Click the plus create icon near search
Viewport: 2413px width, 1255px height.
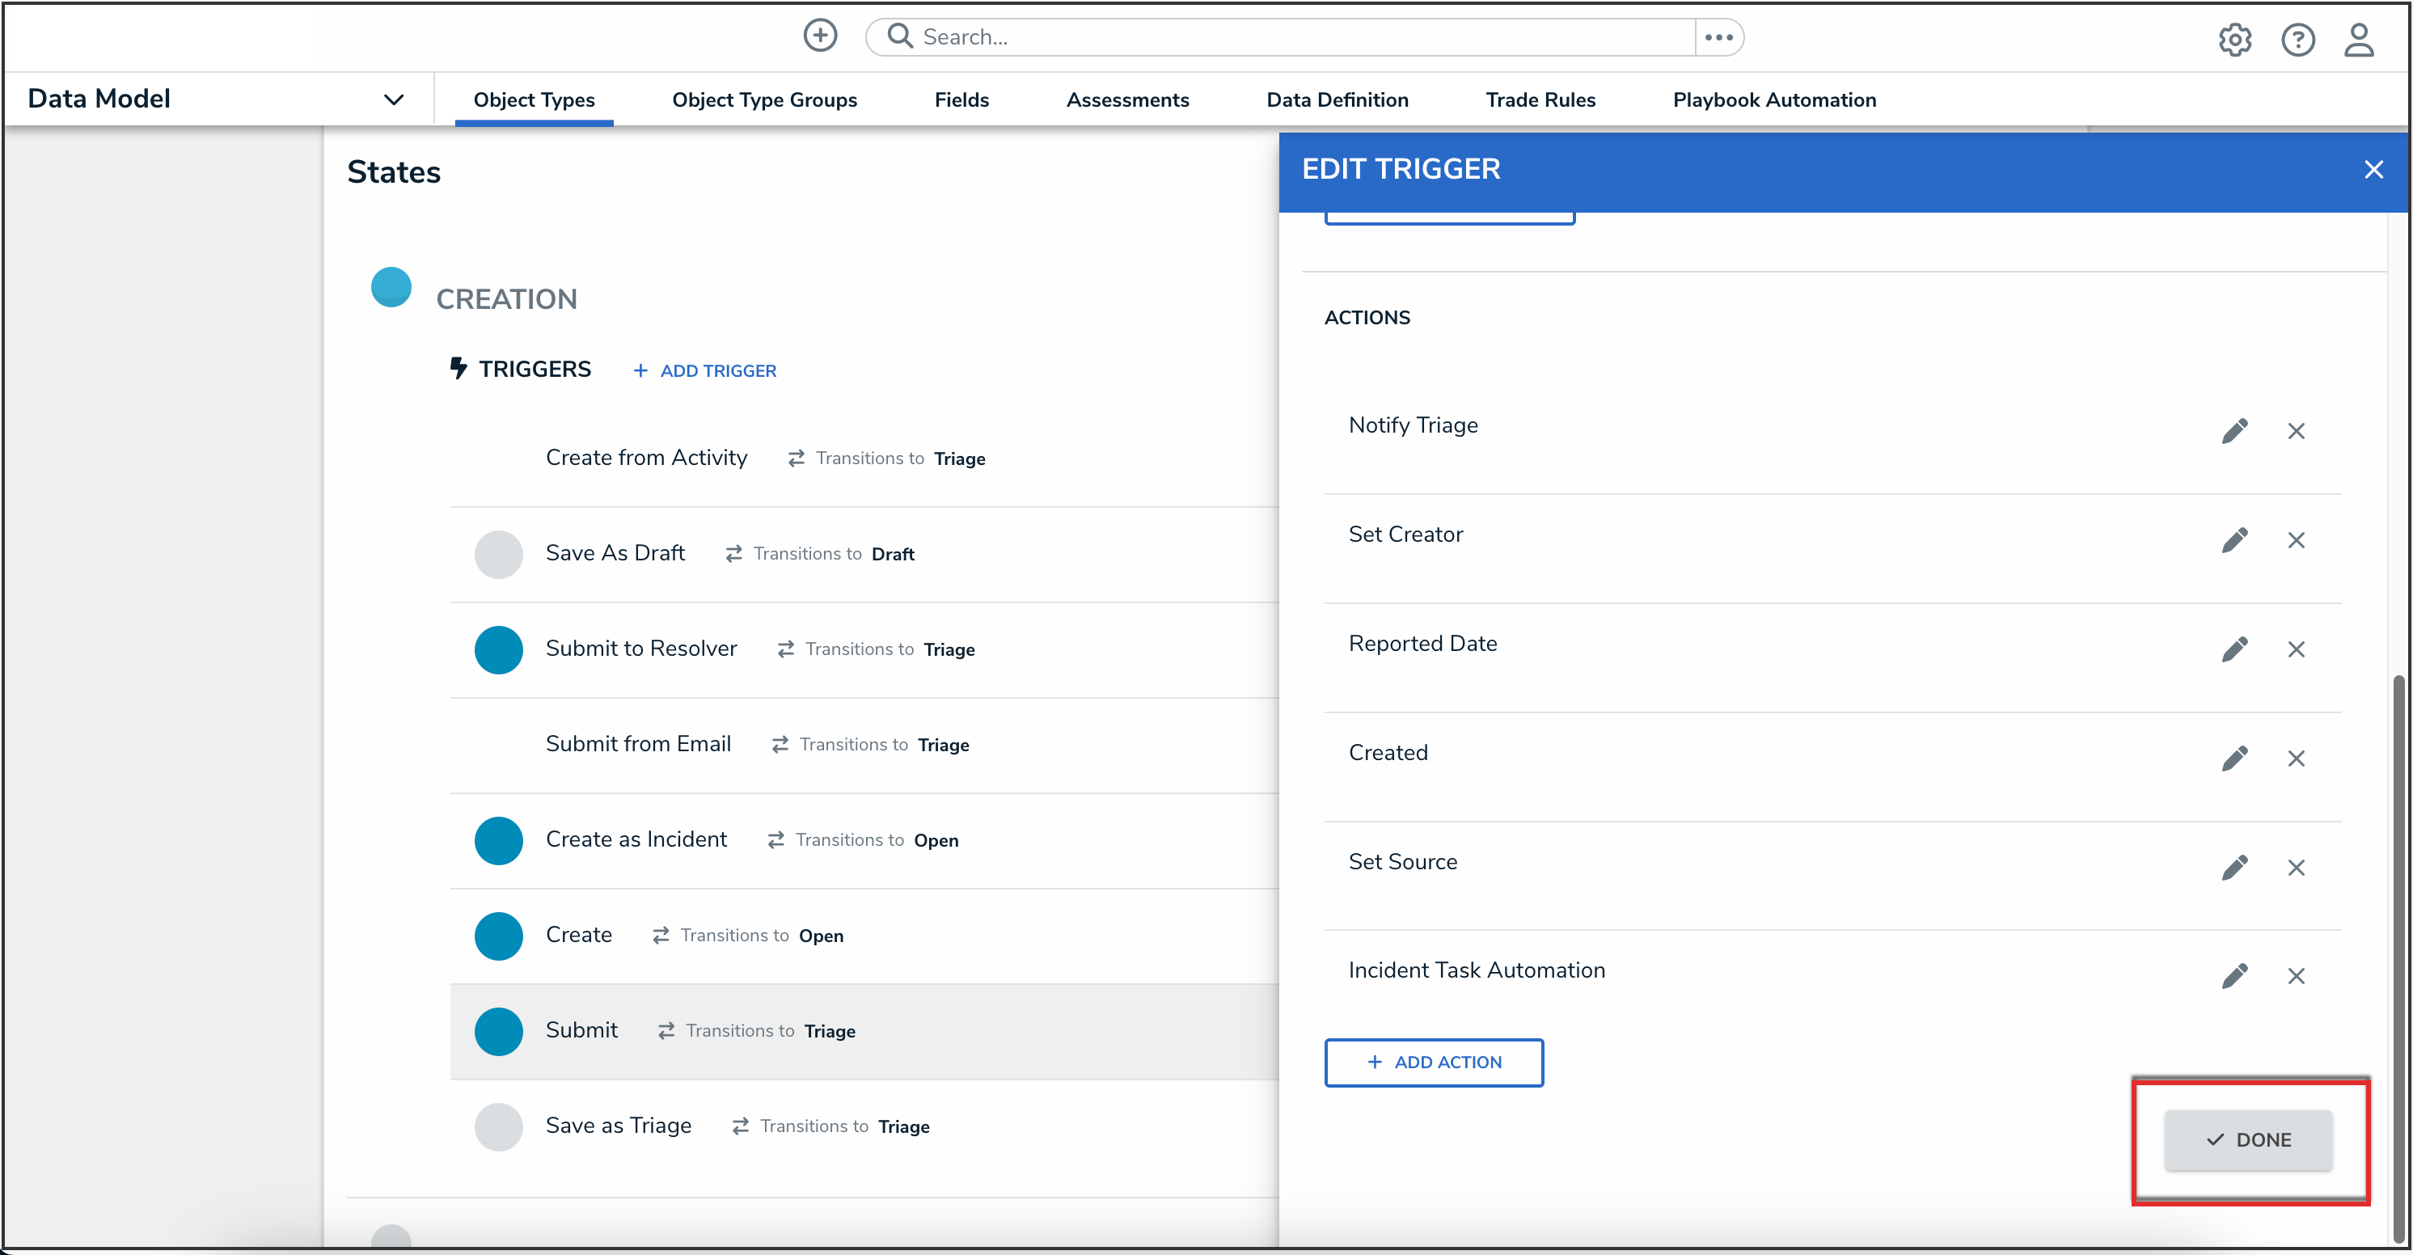(x=820, y=36)
